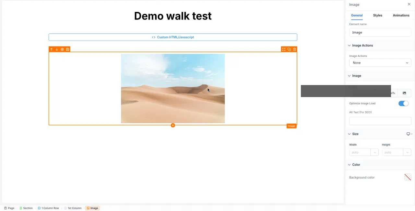Select Section in the breadcrumb bar

[26, 208]
